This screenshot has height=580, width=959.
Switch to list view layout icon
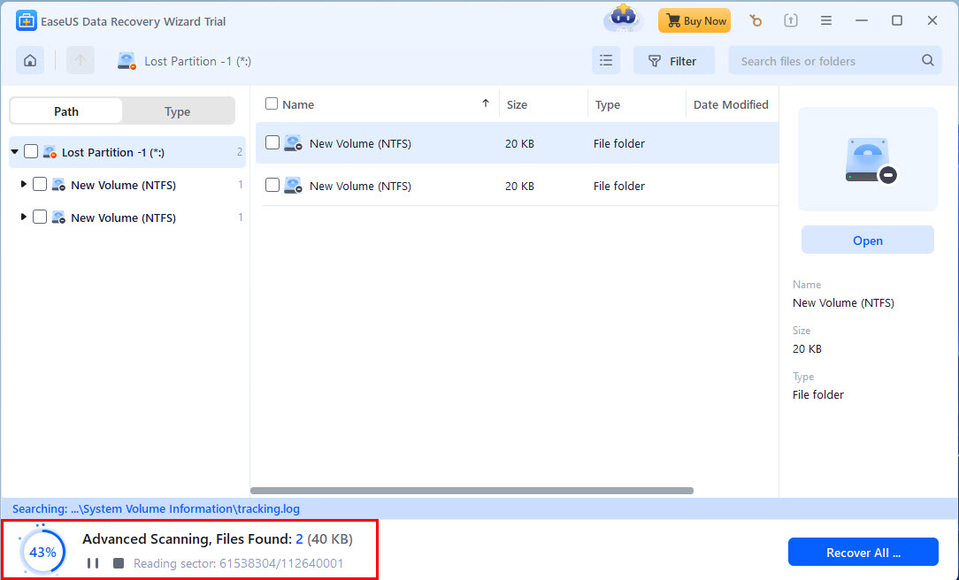tap(606, 61)
